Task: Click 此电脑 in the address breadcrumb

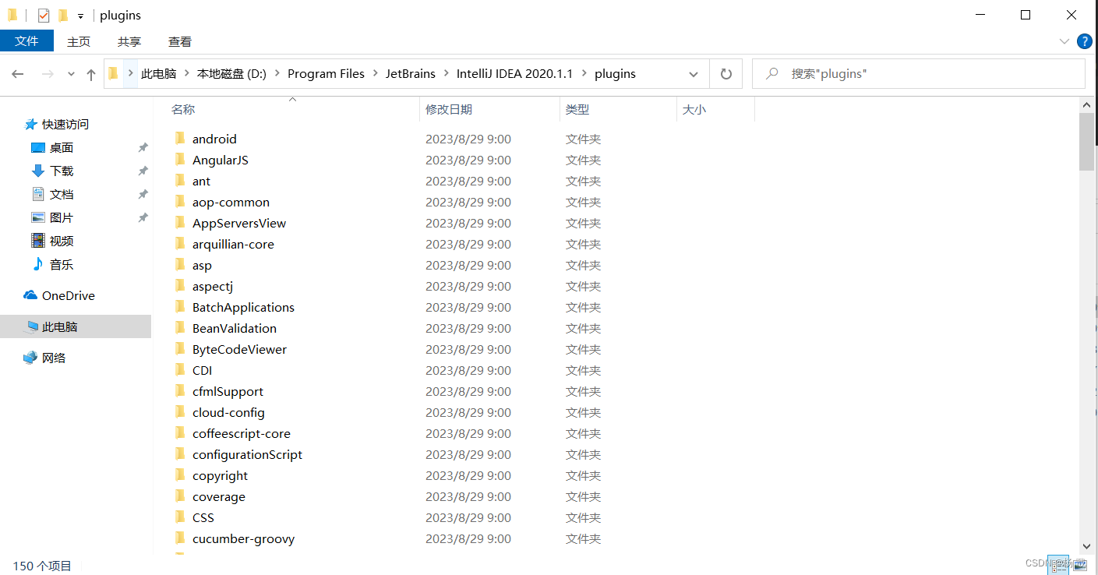Action: [159, 74]
